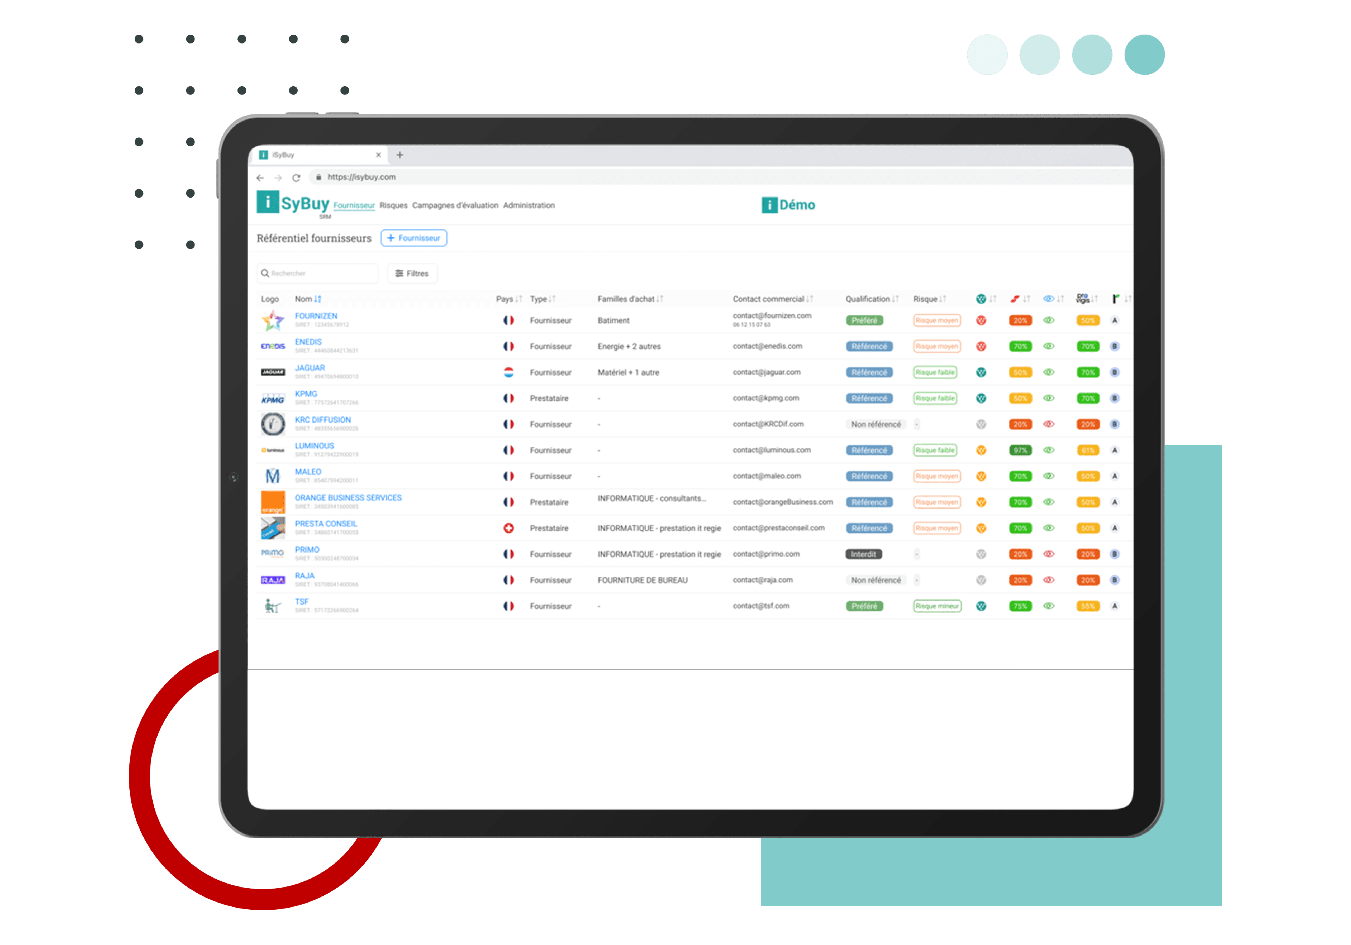The height and width of the screenshot is (945, 1351).
Task: Toggle green eye icon in KPMG row
Action: (1049, 398)
